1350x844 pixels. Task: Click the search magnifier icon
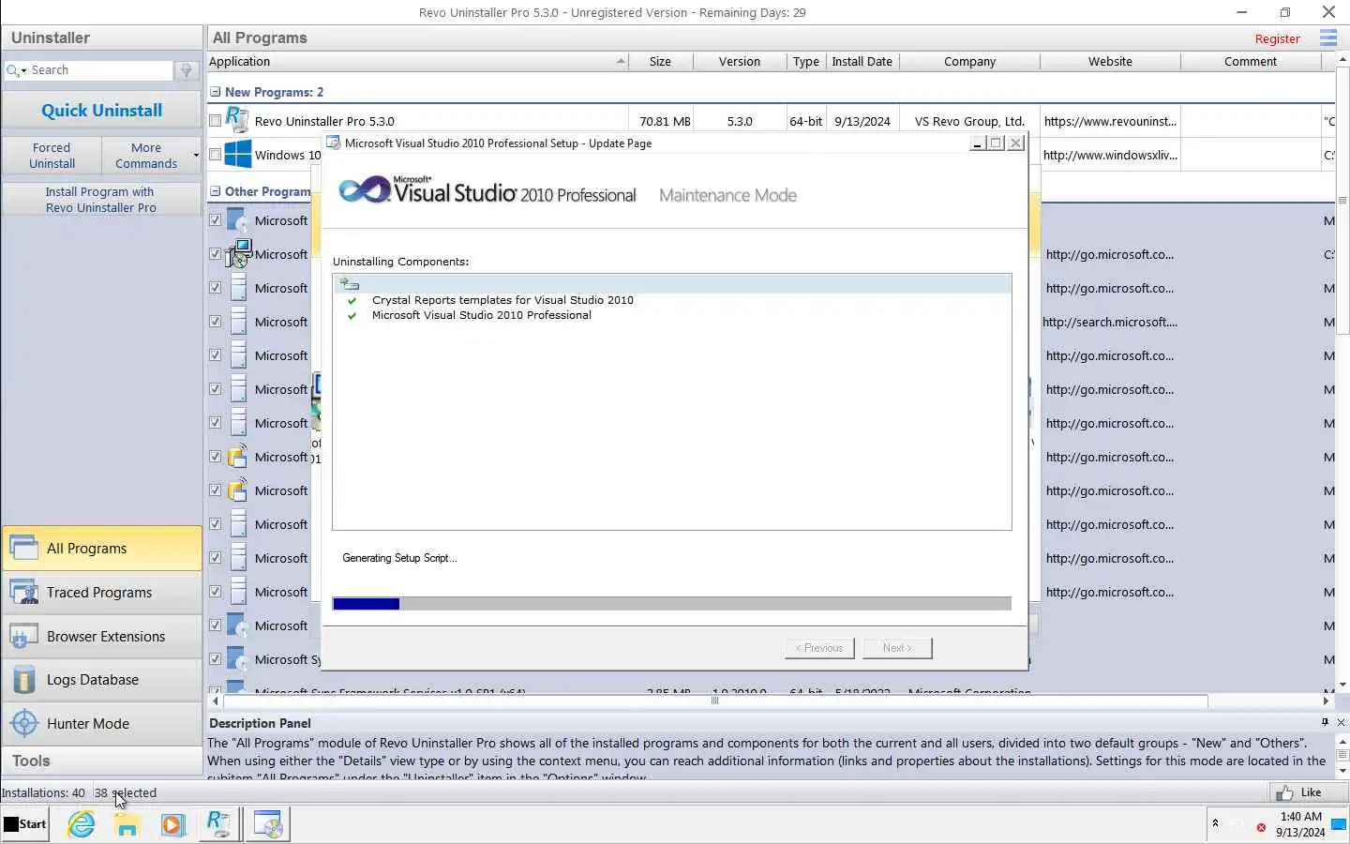point(12,70)
